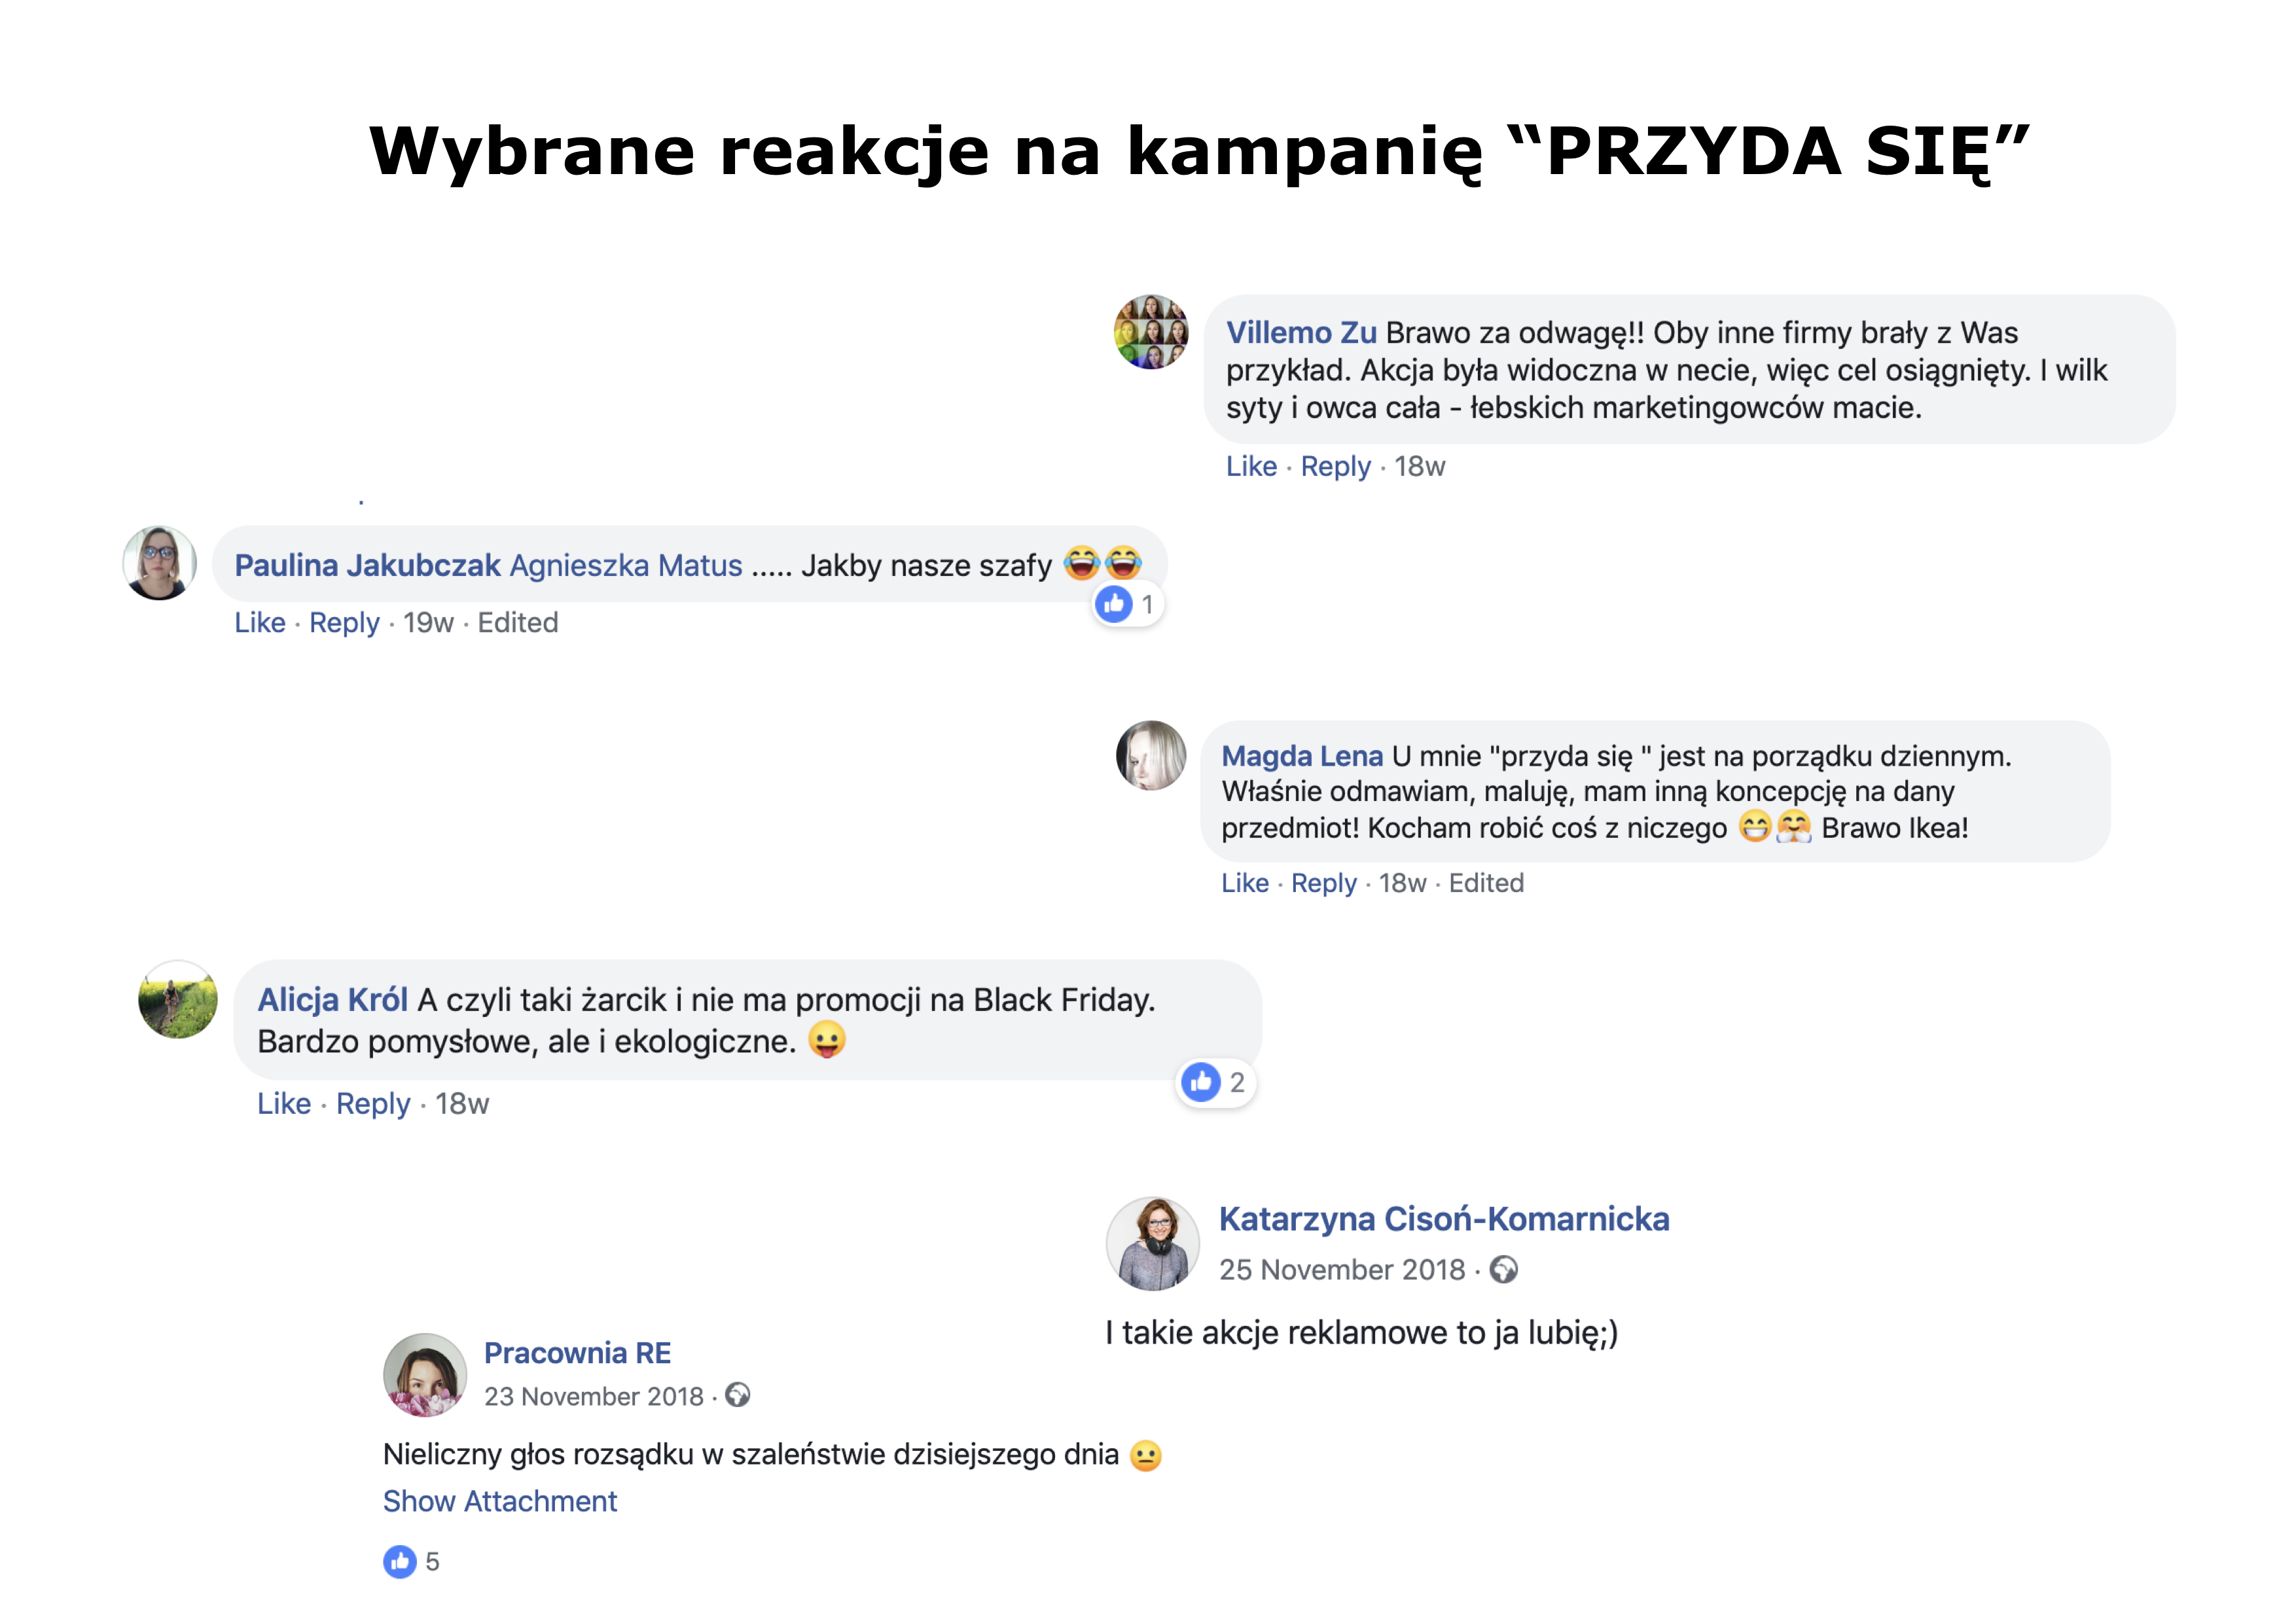This screenshot has height=1623, width=2296.
Task: Reply to Villemo Zu's comment
Action: [x=1335, y=466]
